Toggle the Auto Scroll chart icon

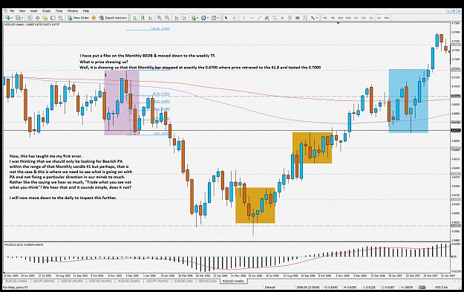[177, 18]
